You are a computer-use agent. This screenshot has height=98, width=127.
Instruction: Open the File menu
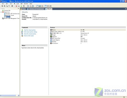(x=3, y=4)
